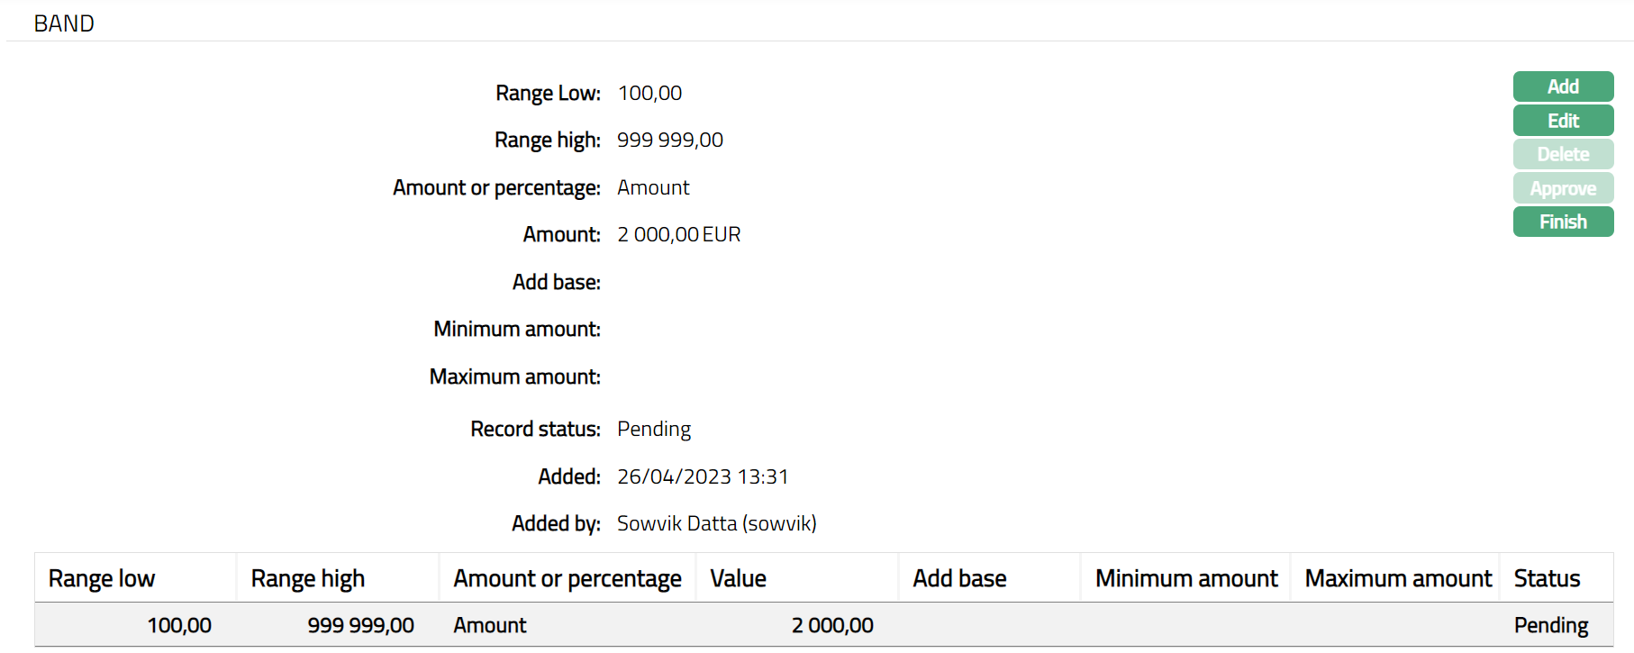Click the greyed-out Delete button
Screen dimensions: 1634x653
pyautogui.click(x=1563, y=154)
